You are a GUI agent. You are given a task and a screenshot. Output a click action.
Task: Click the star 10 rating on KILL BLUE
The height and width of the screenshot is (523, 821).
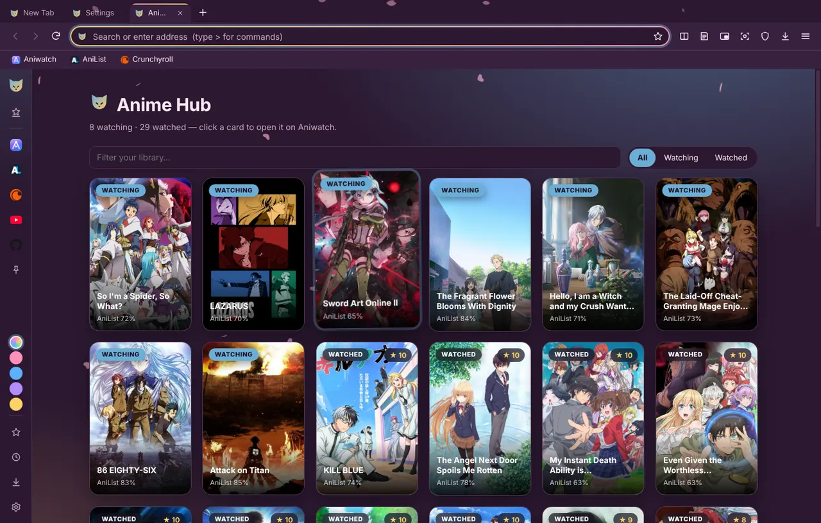(x=398, y=354)
